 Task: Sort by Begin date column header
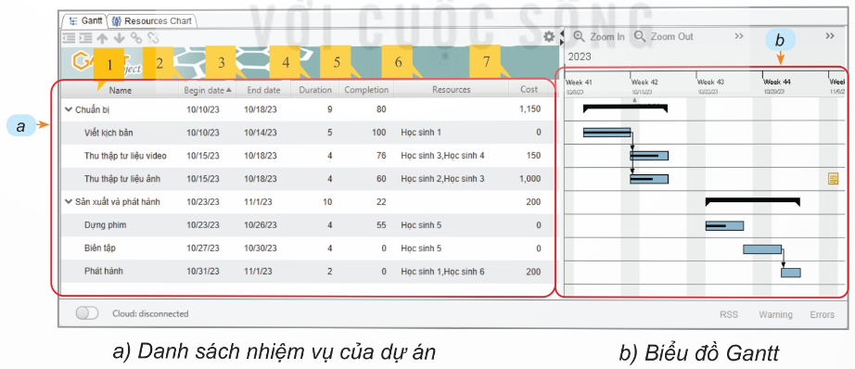click(x=207, y=90)
